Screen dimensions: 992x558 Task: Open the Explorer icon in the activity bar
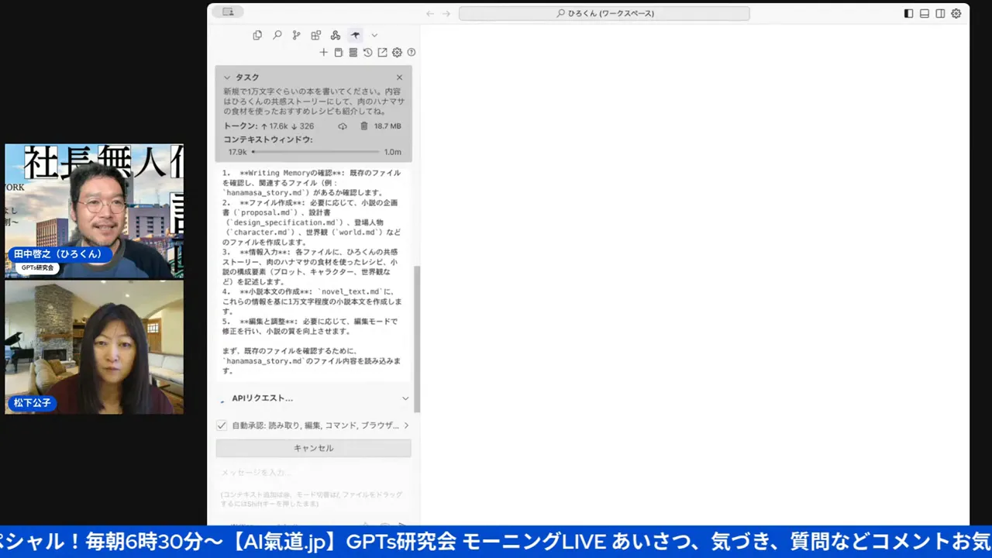click(x=256, y=35)
